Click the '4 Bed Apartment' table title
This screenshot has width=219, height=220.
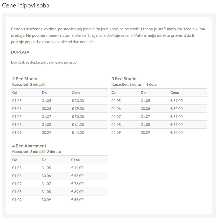click(29, 146)
